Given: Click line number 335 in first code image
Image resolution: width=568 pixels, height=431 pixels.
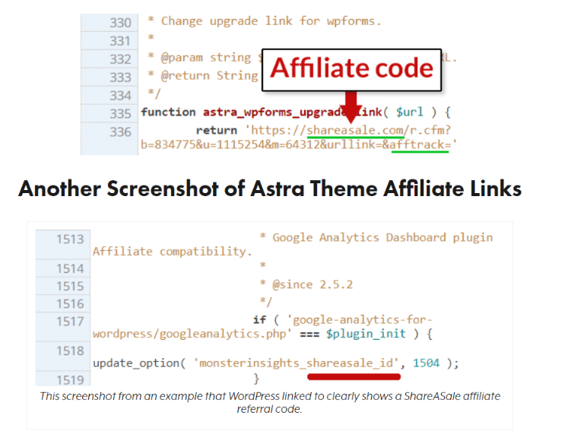Looking at the screenshot, I should click(x=120, y=114).
